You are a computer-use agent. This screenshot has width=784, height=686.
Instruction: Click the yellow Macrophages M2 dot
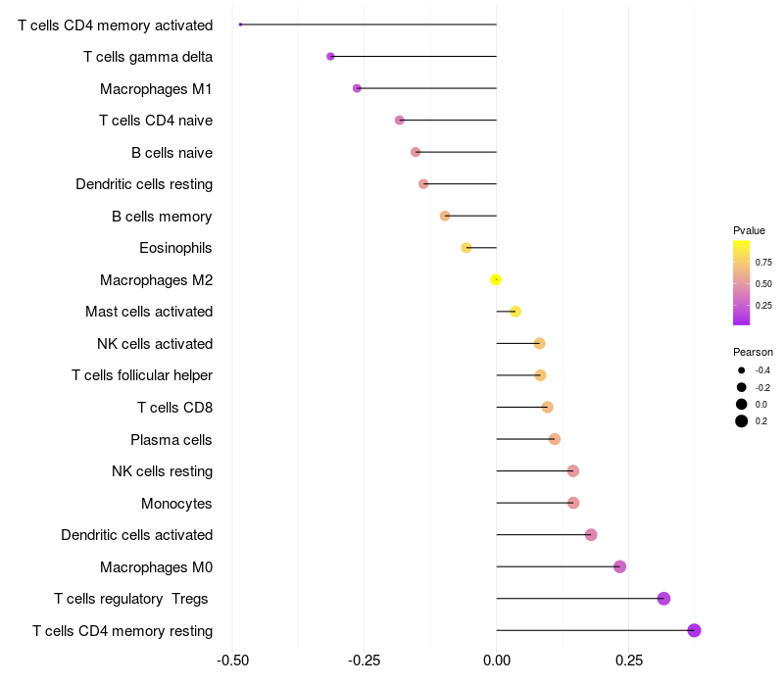(496, 279)
